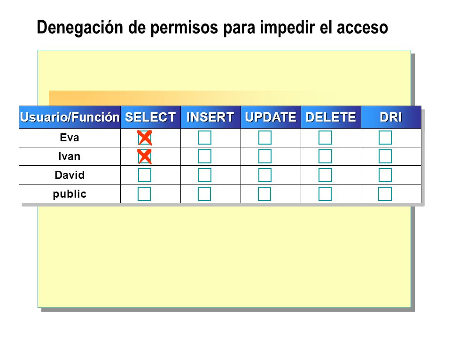Screen dimensions: 451x338
Task: Tick Eva's INSERT checkbox
Action: point(205,138)
